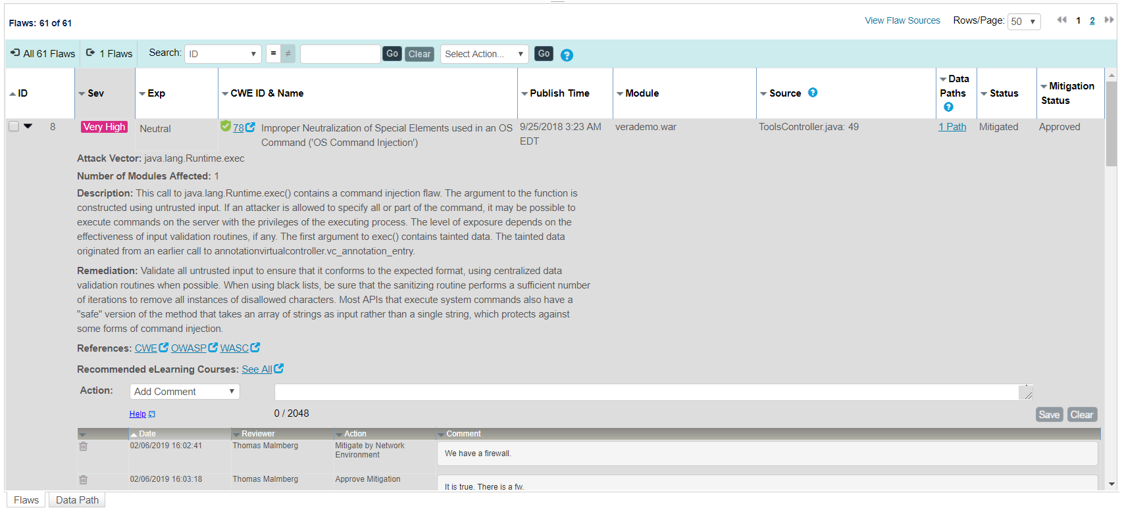1122x514 pixels.
Task: Open the Search field ID dropdown
Action: click(223, 54)
